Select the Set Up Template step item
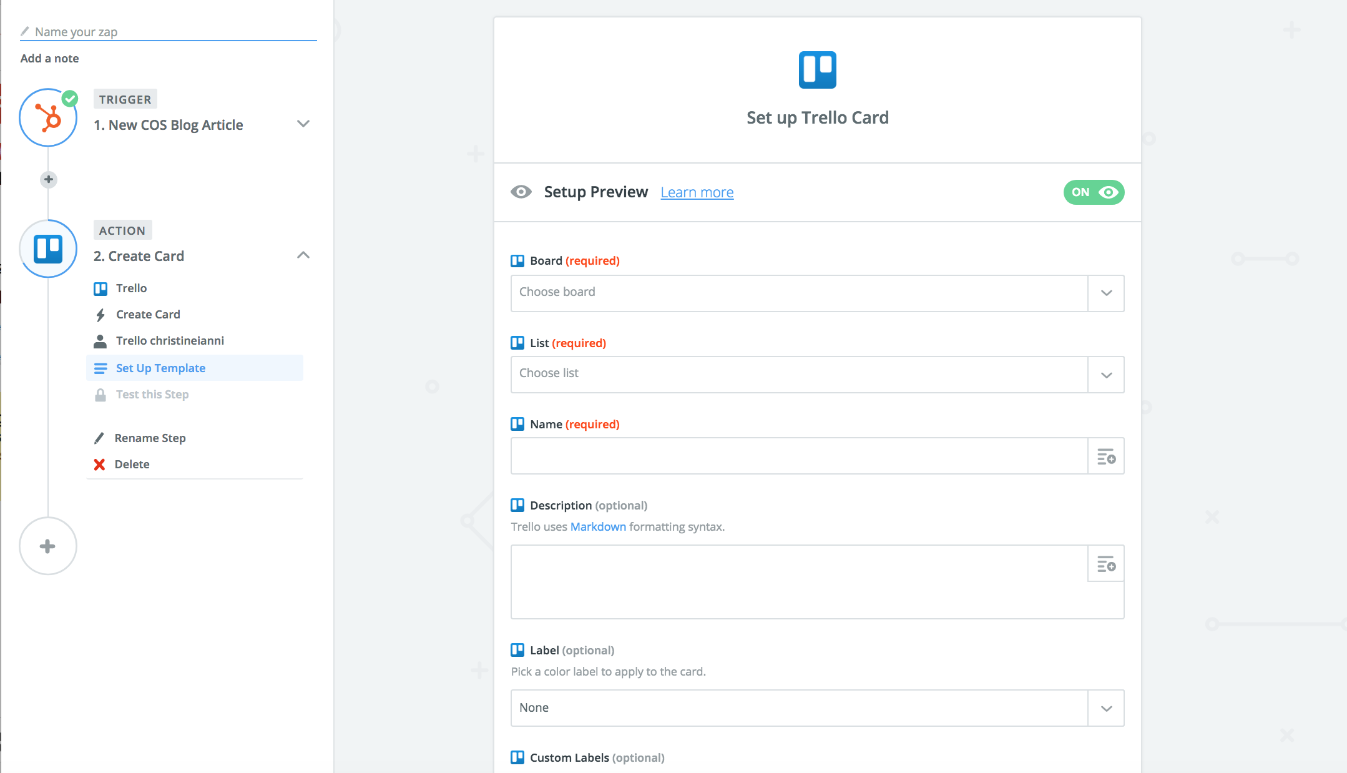Screen dimensions: 1347x773 pos(160,368)
